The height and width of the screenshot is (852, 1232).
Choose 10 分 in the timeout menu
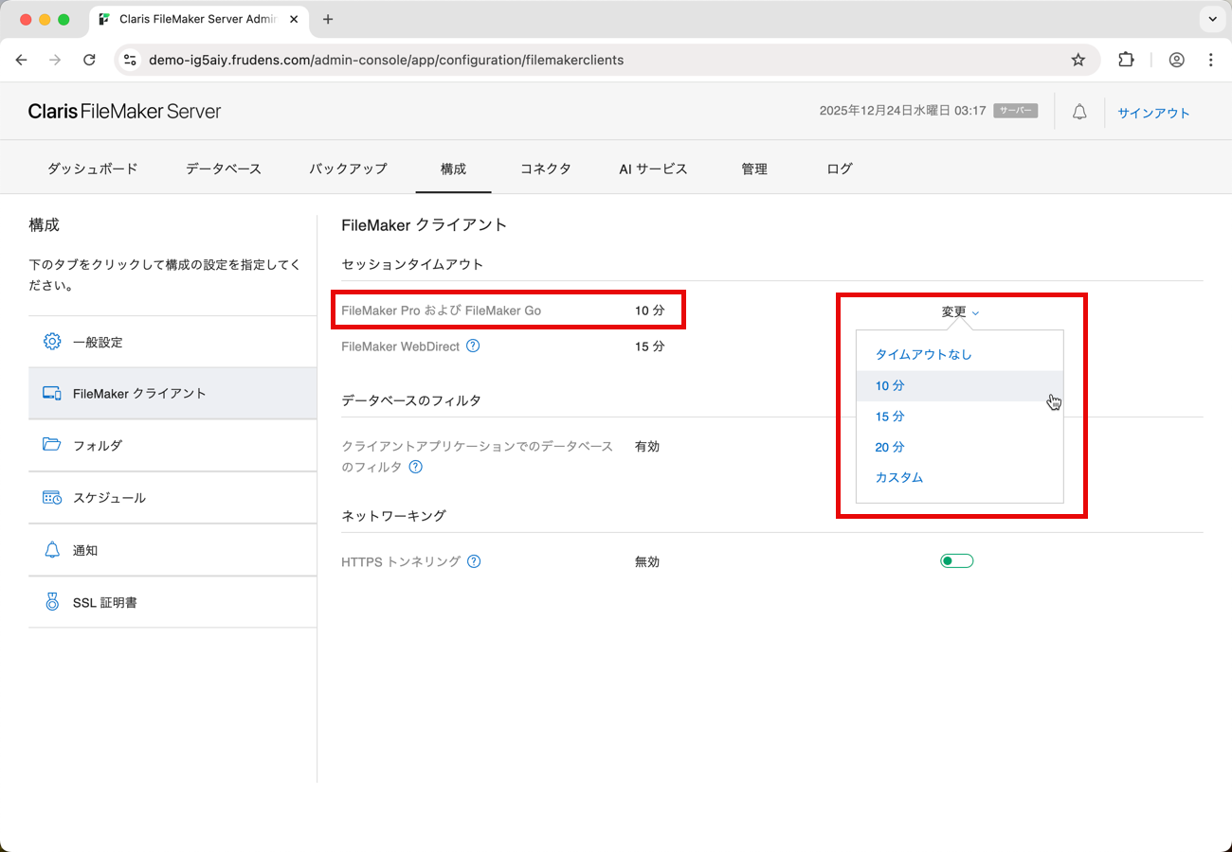pos(960,385)
